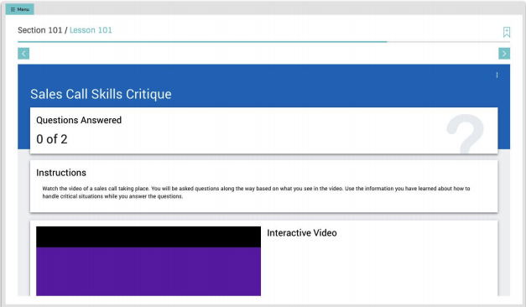Screen dimensions: 526x307
Task: Click the Instructions heading
Action: tap(61, 173)
